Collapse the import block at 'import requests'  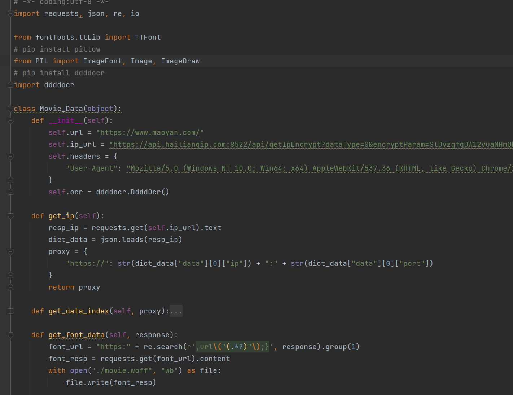(x=10, y=14)
